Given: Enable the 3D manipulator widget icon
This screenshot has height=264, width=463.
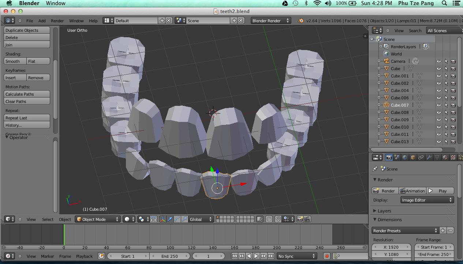Looking at the screenshot, I should click(x=163, y=219).
